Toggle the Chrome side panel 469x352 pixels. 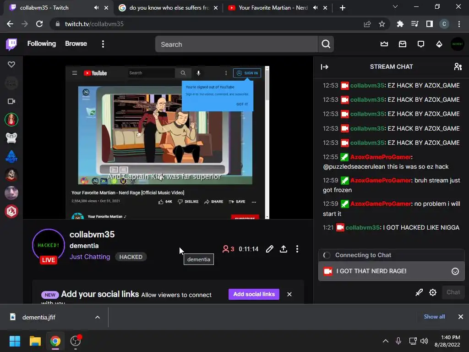(x=430, y=24)
